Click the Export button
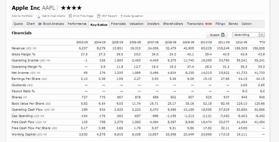279x142 pixels. (x=217, y=35)
